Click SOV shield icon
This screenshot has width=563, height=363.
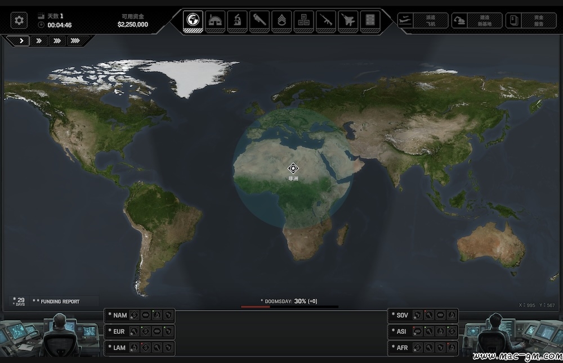point(418,315)
